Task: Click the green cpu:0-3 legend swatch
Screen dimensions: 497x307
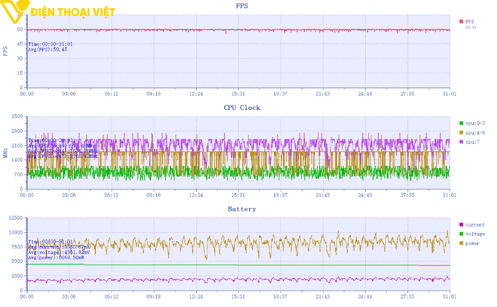Action: (461, 123)
